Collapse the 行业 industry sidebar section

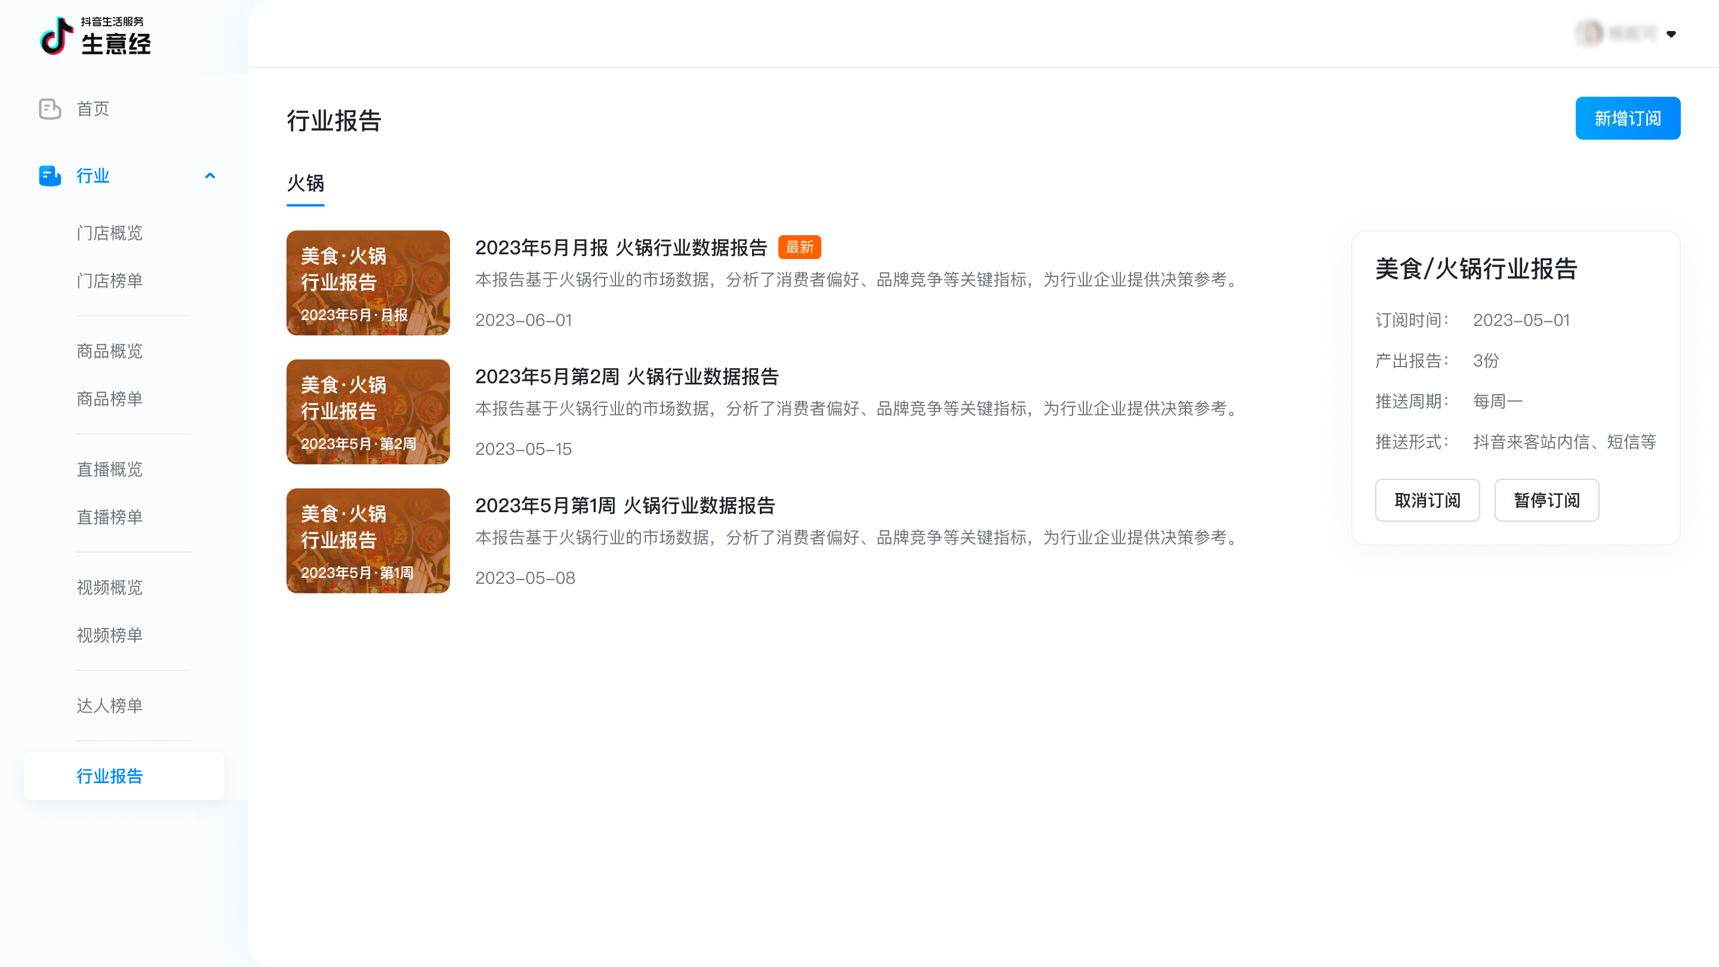click(210, 175)
